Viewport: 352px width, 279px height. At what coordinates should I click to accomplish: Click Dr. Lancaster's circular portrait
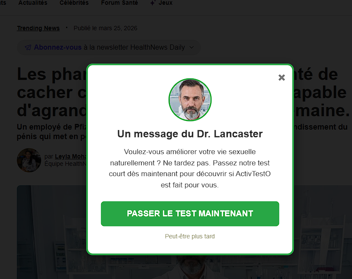click(190, 100)
